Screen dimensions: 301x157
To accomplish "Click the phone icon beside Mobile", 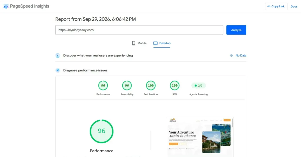I will (x=134, y=43).
